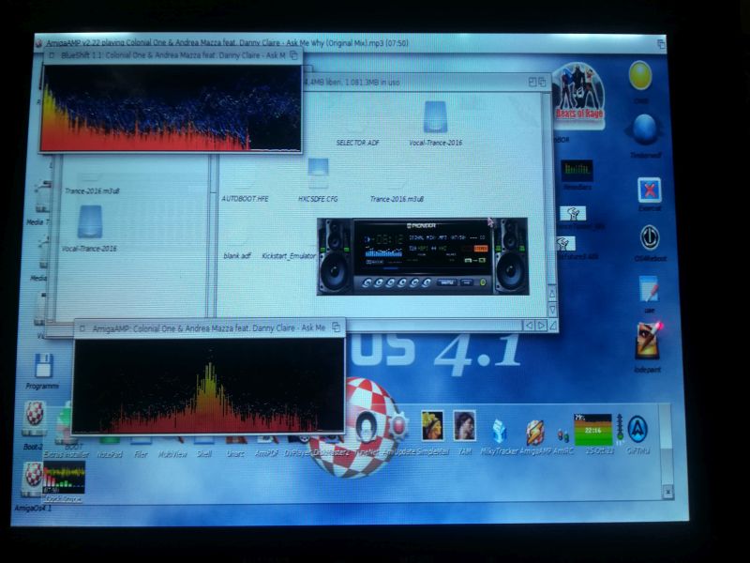Launch AmigaAMP lightning icon in dock
This screenshot has height=563, width=750.
point(534,433)
